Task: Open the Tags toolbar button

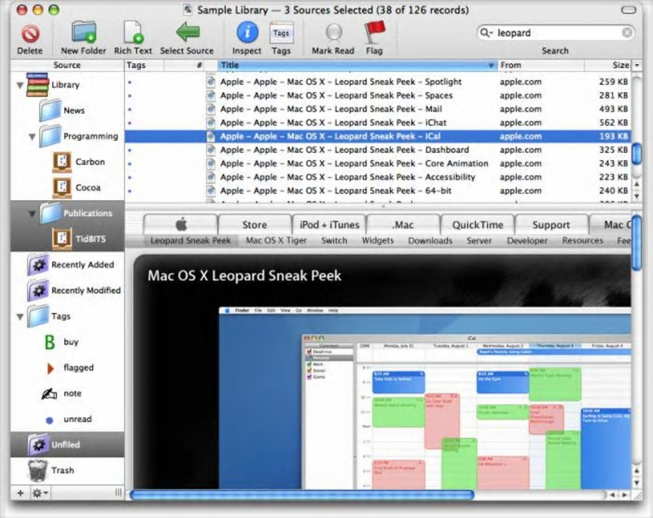Action: (281, 33)
